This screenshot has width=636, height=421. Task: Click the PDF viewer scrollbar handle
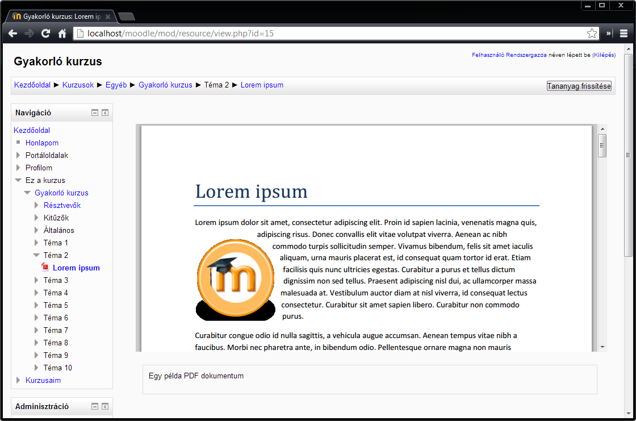click(x=602, y=145)
